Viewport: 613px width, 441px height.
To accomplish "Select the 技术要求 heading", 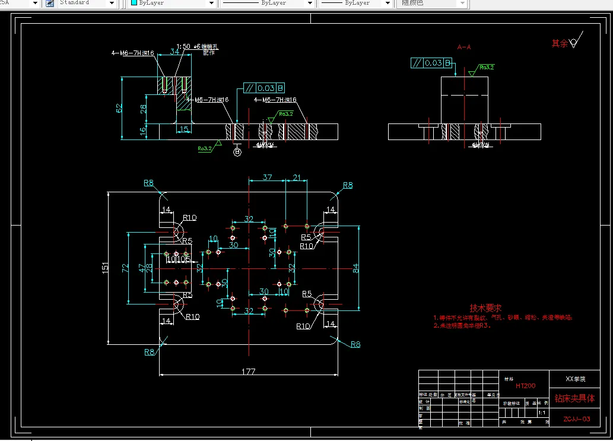I will 485,308.
